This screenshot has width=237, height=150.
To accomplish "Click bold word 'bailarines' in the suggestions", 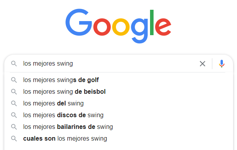I will [72, 127].
